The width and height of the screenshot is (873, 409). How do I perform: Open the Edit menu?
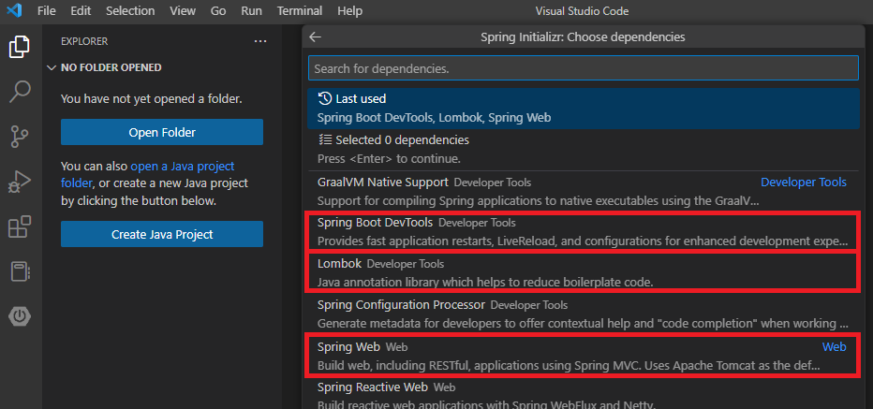(x=81, y=10)
